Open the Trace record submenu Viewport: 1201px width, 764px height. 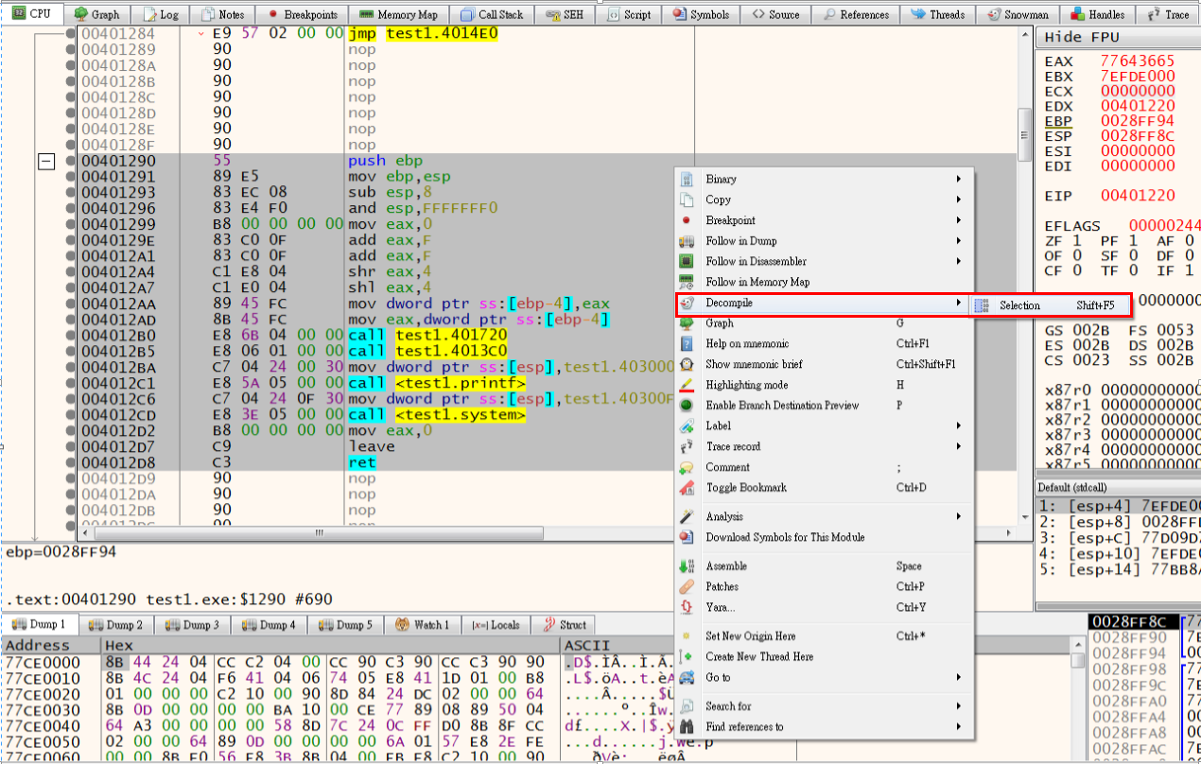click(824, 446)
